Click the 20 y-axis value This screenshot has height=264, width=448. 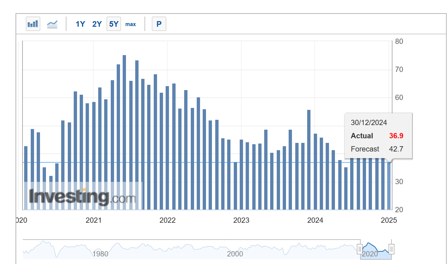coord(399,210)
